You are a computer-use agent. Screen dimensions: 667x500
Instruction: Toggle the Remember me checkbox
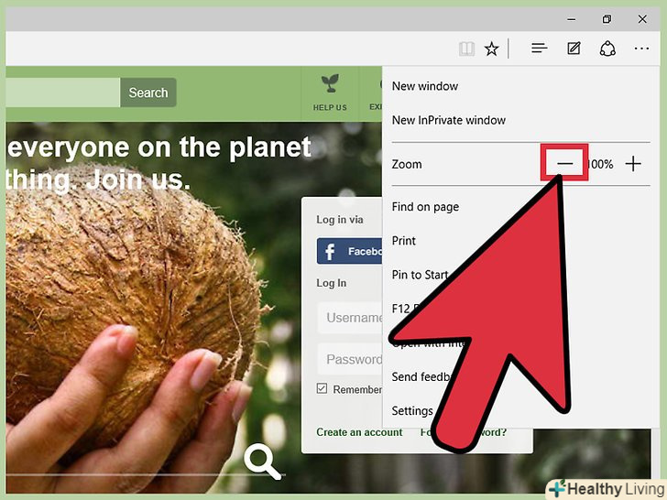pyautogui.click(x=322, y=388)
